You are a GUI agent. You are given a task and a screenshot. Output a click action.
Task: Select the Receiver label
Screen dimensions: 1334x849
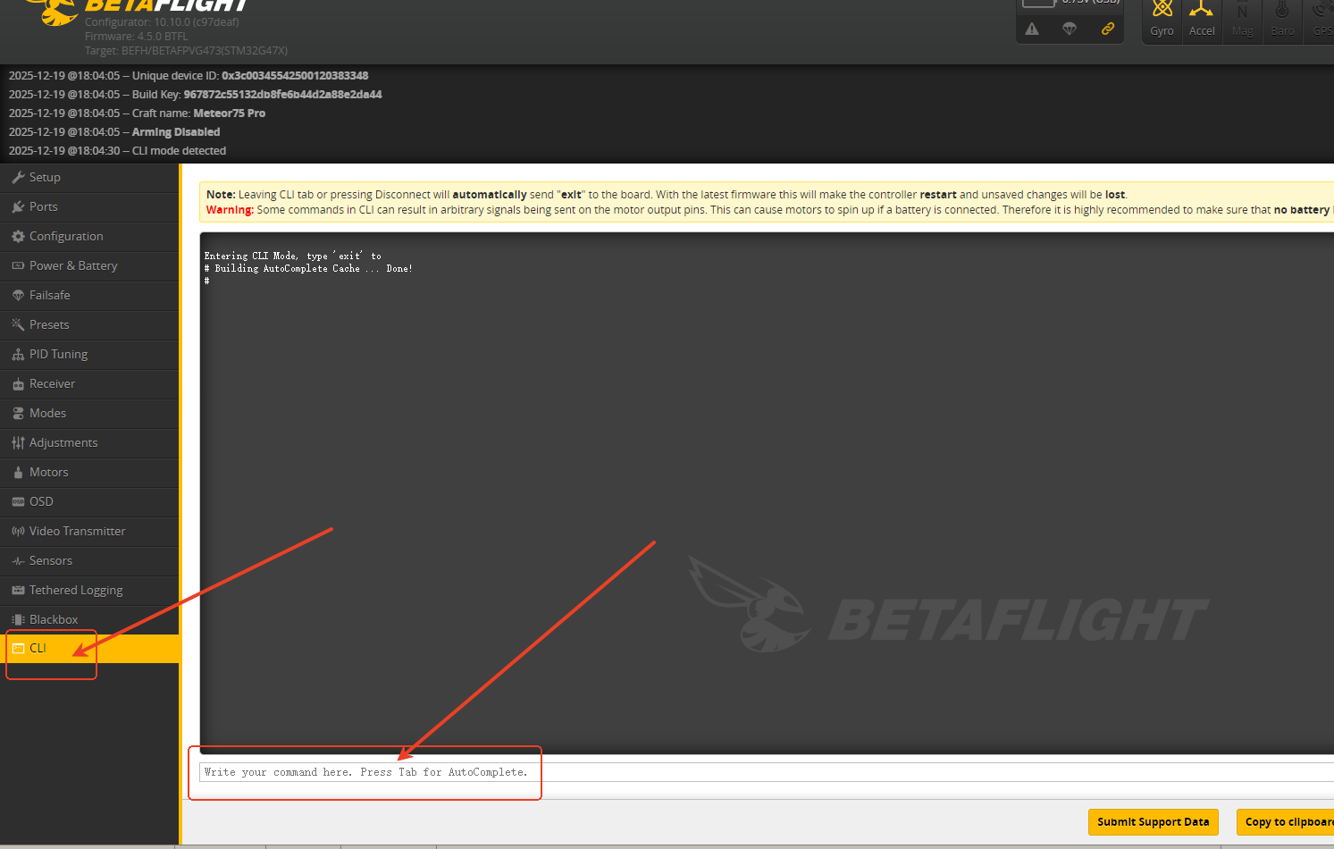coord(52,383)
